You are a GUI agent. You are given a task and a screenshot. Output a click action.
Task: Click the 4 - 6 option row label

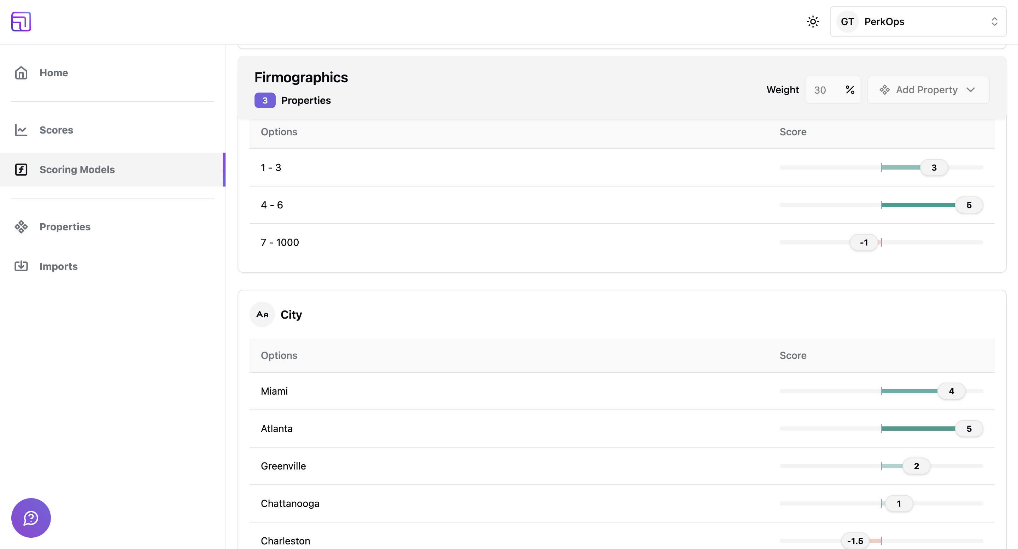(x=272, y=205)
